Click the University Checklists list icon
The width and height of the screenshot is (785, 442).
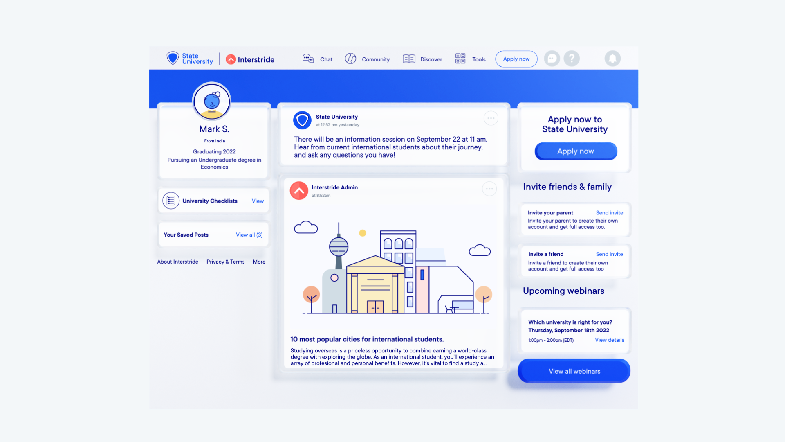coord(171,201)
